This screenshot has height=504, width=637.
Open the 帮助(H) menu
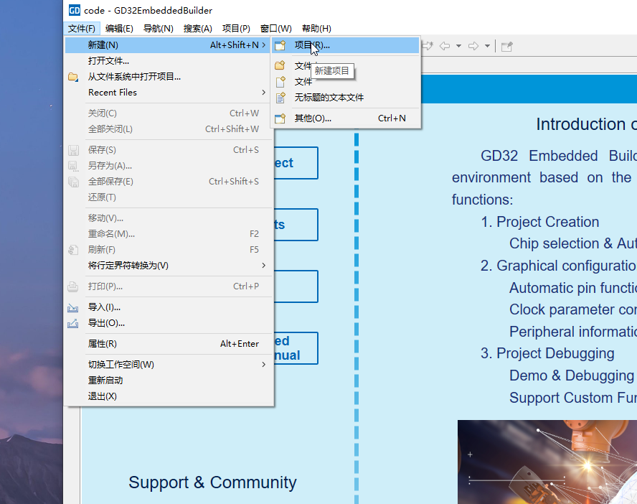pyautogui.click(x=316, y=29)
